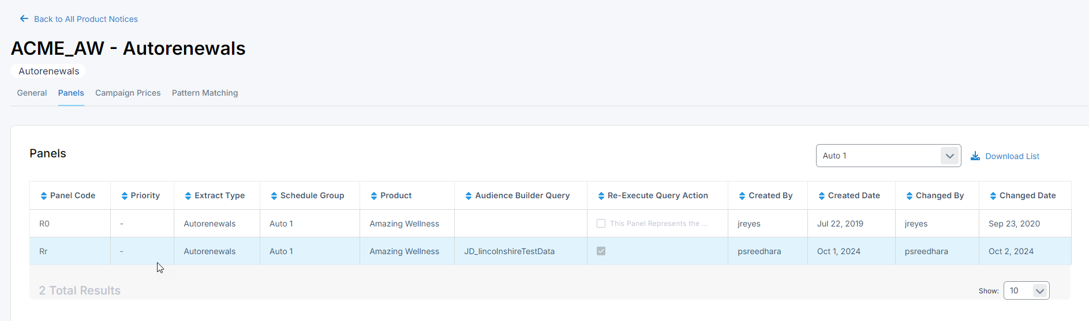Screen dimensions: 1089x321
Task: Click the Download List icon
Action: click(x=975, y=156)
